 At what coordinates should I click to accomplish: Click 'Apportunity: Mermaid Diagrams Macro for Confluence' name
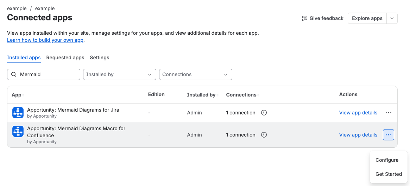(76, 132)
